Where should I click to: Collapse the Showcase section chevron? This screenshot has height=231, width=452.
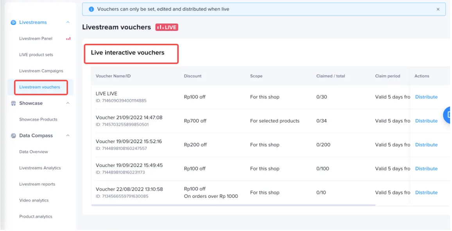(x=68, y=103)
